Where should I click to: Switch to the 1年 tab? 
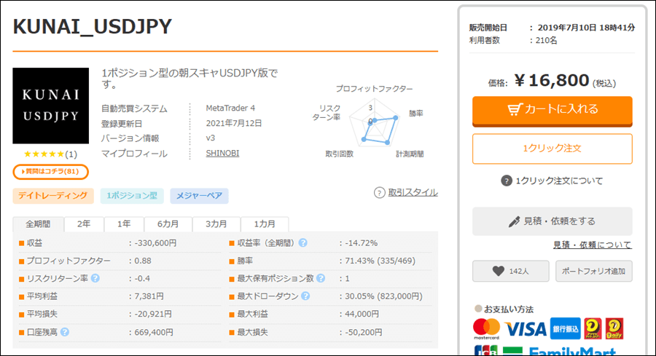[x=124, y=224]
